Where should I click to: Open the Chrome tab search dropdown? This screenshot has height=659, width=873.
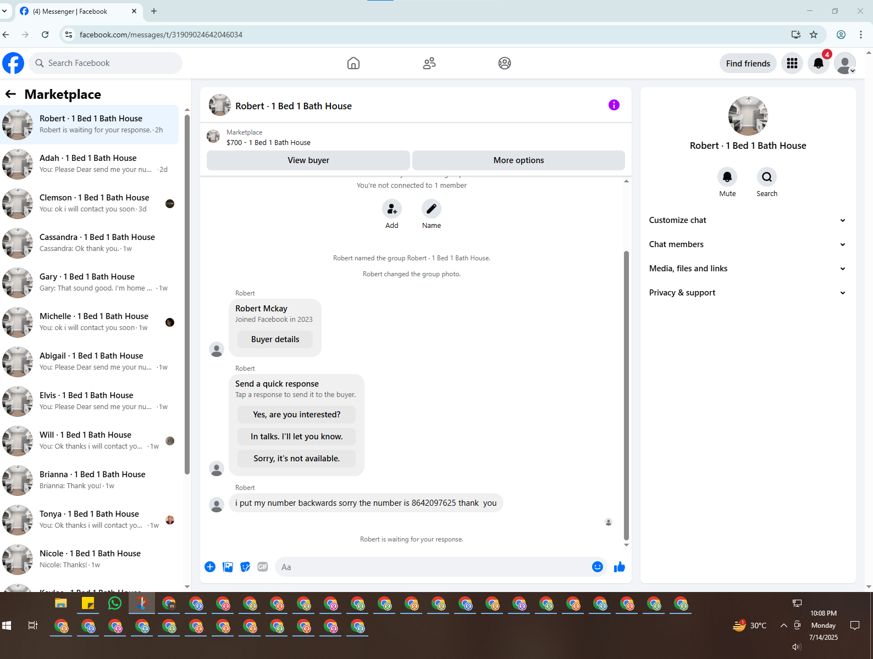point(4,10)
